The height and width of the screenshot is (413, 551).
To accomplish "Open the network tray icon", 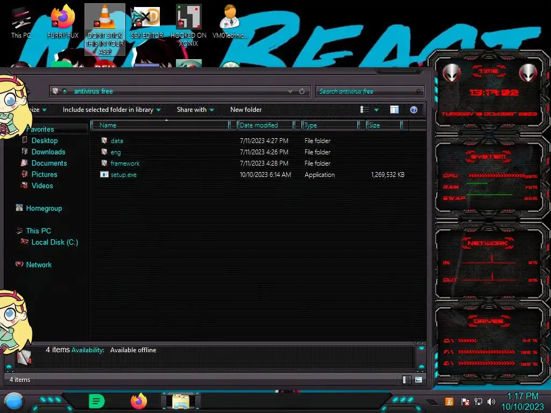I will point(478,401).
